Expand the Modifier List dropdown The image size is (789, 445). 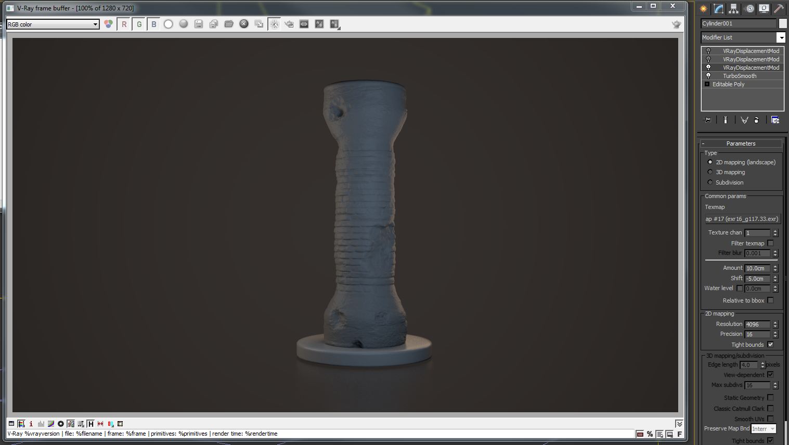pos(781,37)
